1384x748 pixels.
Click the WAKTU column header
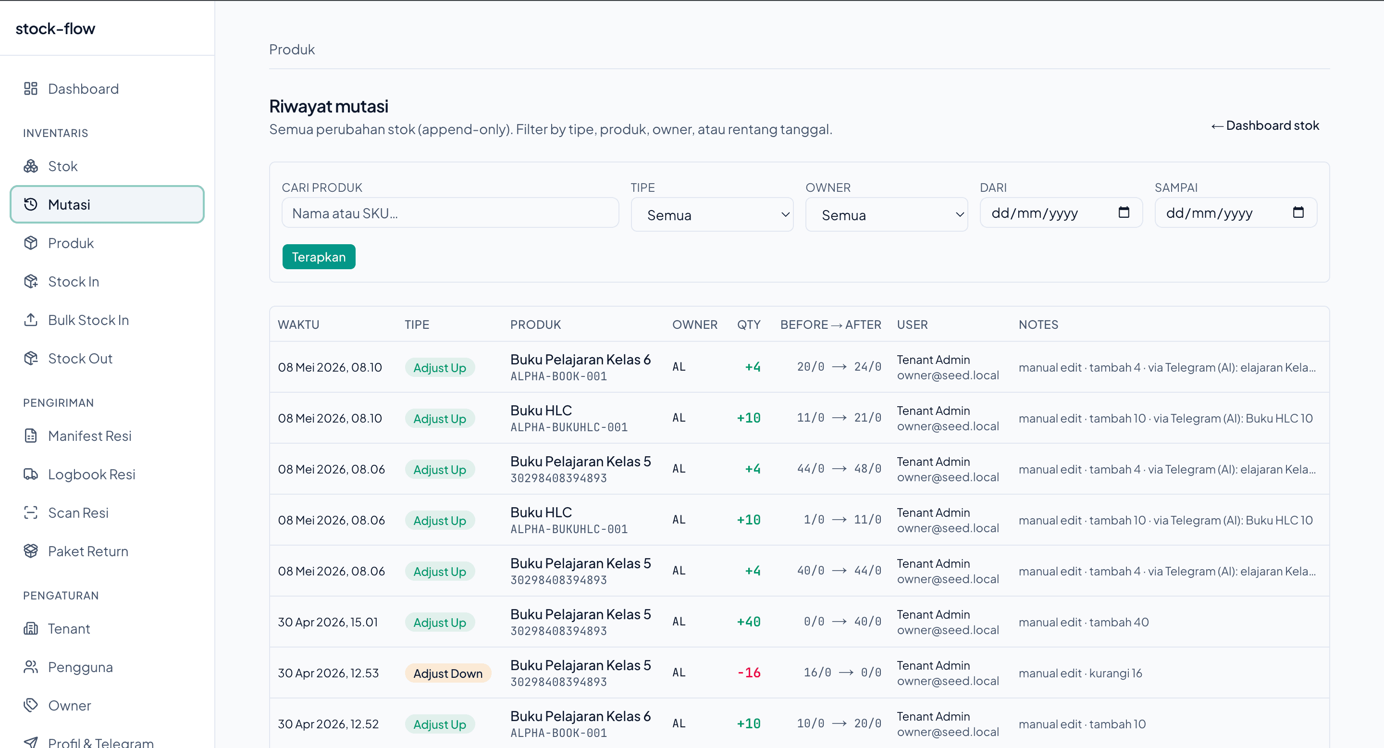click(298, 324)
